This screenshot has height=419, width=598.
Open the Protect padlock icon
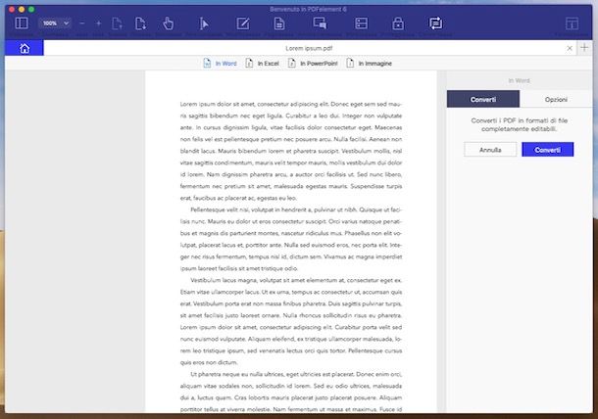coord(398,23)
